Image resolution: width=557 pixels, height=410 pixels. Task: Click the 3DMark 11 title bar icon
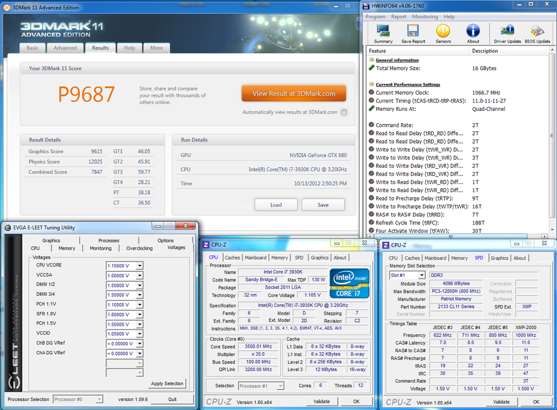[7, 7]
